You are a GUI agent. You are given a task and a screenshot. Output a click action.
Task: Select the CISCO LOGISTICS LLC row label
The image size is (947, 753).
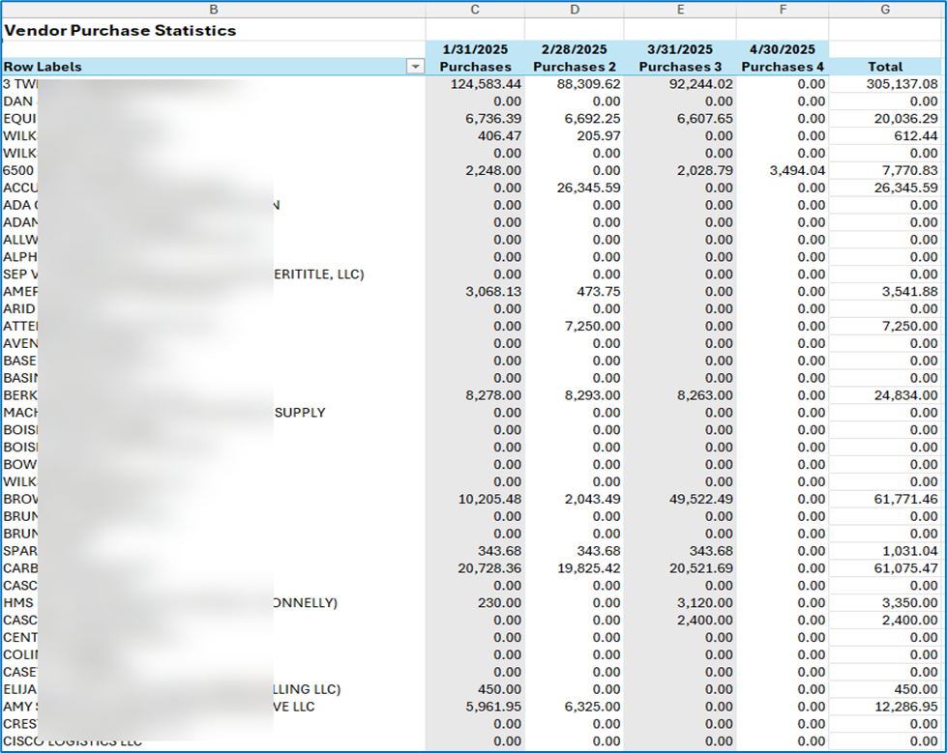[x=73, y=741]
